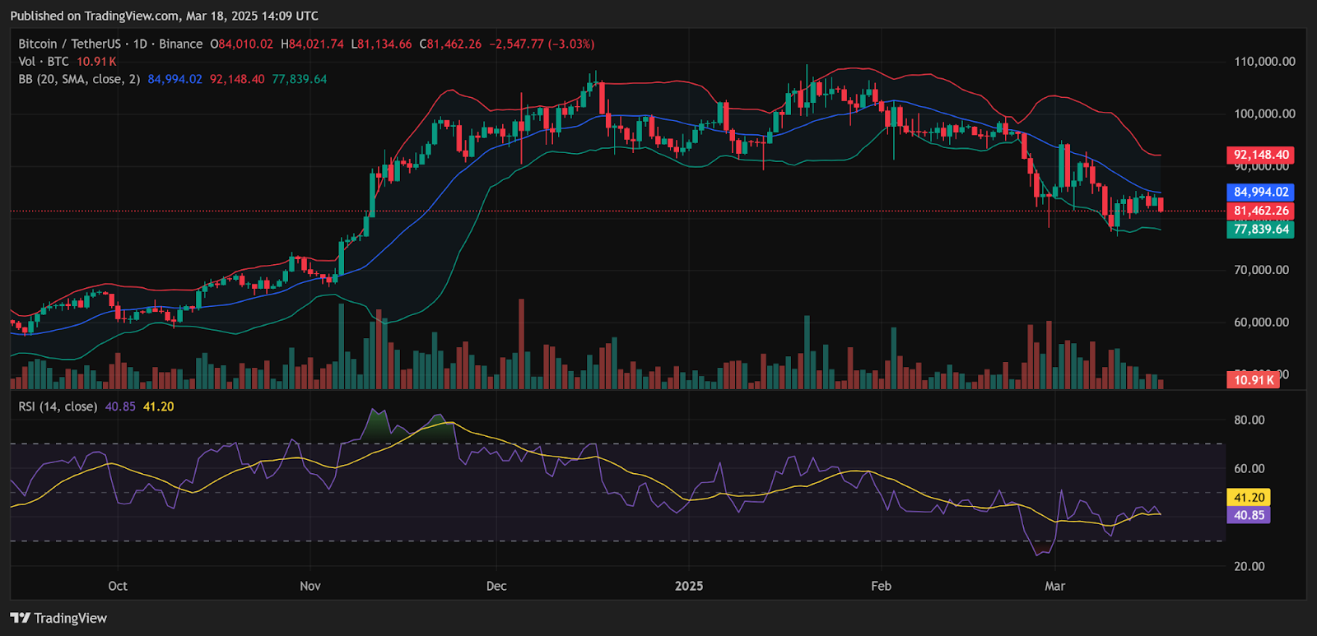Open the Published on TradingView.com link
The width and height of the screenshot is (1317, 636).
coord(164,16)
